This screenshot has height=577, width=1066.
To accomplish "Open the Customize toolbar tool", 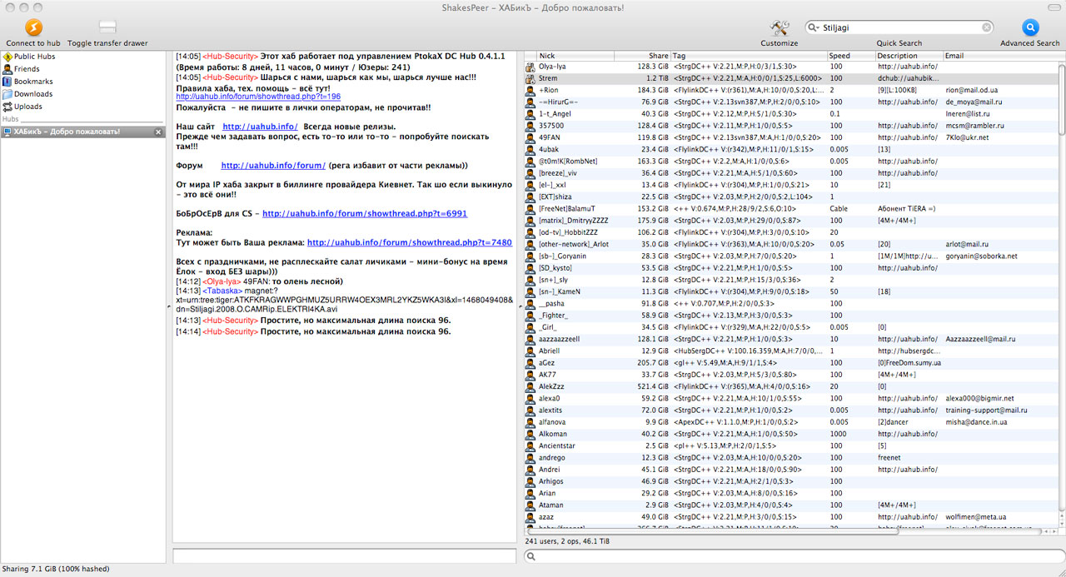I will [x=779, y=27].
